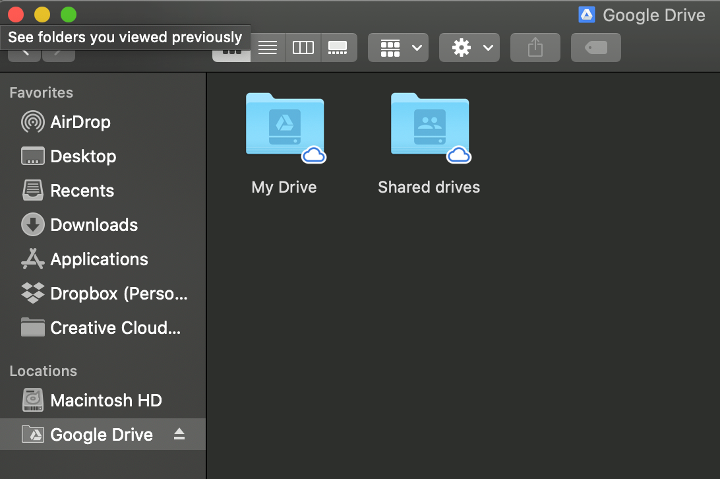This screenshot has width=720, height=479.
Task: Open the Downloads folder in sidebar
Action: pyautogui.click(x=94, y=225)
